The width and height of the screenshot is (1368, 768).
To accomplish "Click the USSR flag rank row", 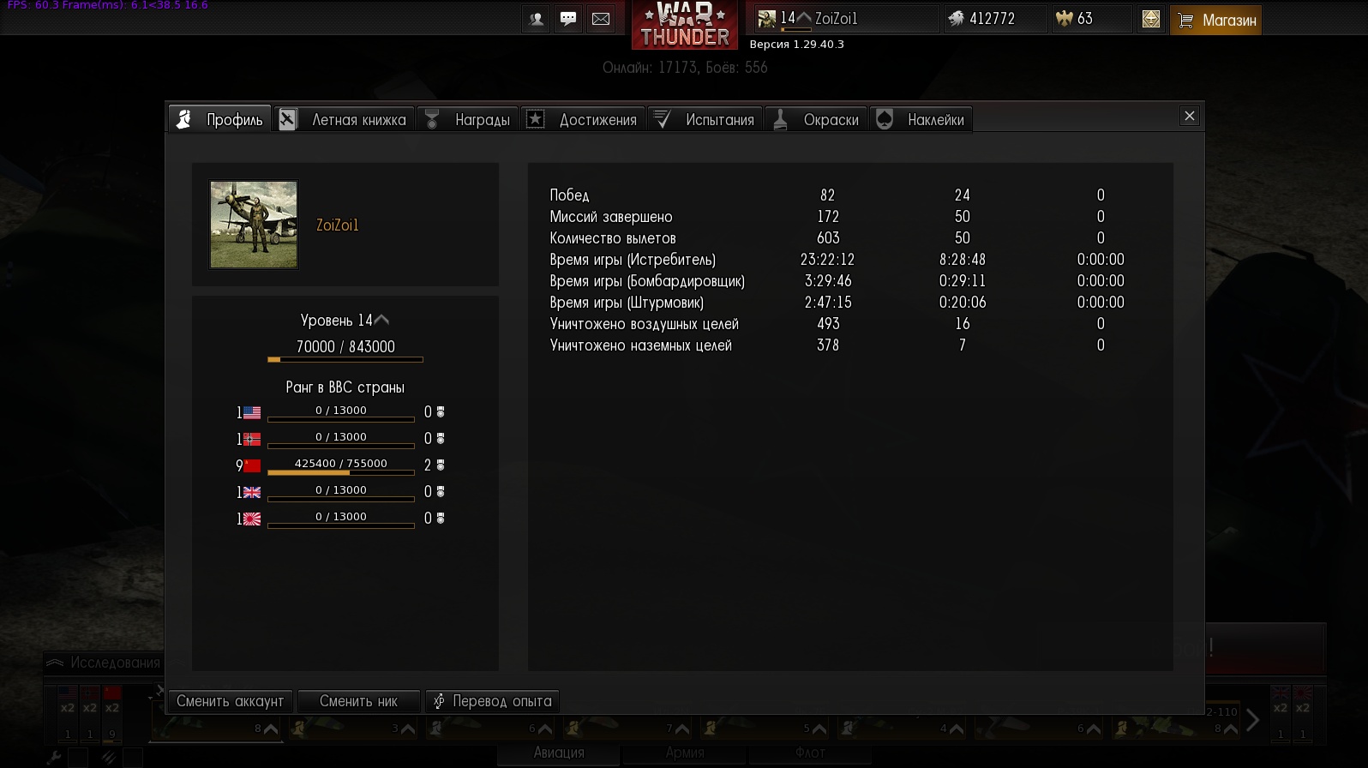I will point(340,465).
